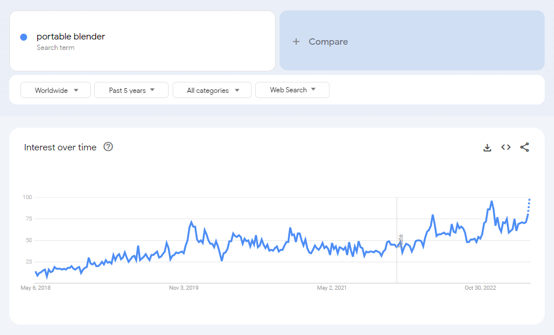Expand the Past 5 years time range

[131, 90]
